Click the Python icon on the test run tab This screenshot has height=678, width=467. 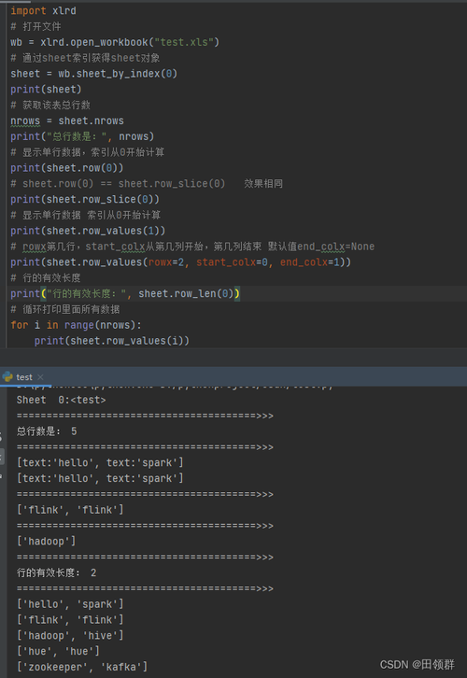[x=7, y=376]
